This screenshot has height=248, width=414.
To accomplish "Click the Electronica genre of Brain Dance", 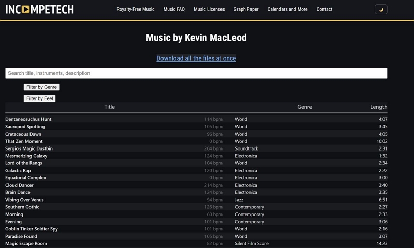I will [246, 192].
